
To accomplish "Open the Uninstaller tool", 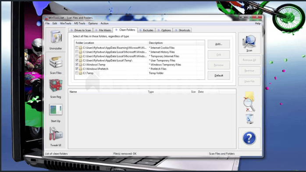I will 56,40.
